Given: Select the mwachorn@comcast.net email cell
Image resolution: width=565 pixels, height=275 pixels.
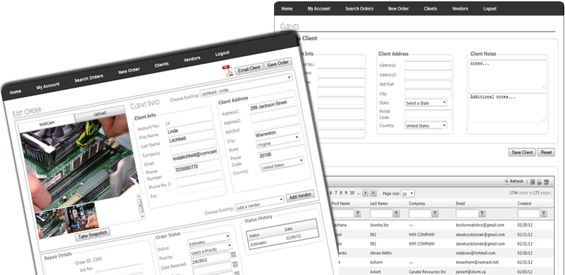Looking at the screenshot, I should [x=476, y=263].
